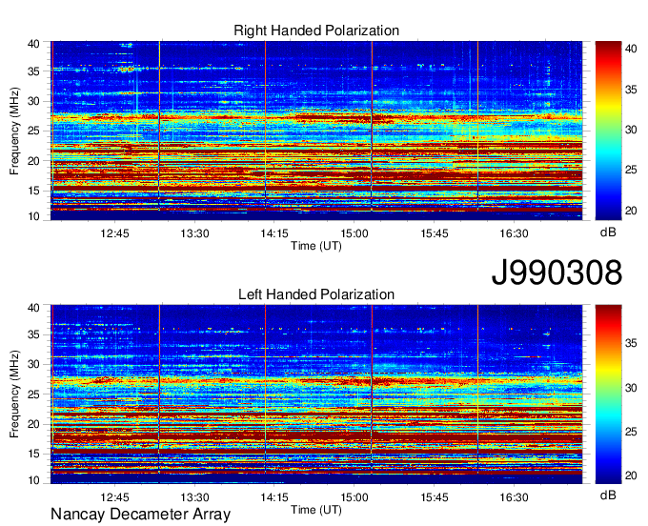Click the 13:30 time tick under upper plot
This screenshot has width=648, height=526.
[194, 233]
